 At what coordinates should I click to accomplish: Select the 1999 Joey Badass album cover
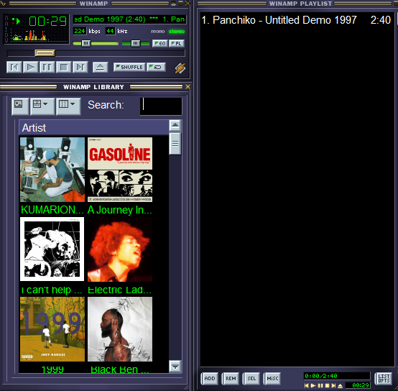[x=52, y=329]
